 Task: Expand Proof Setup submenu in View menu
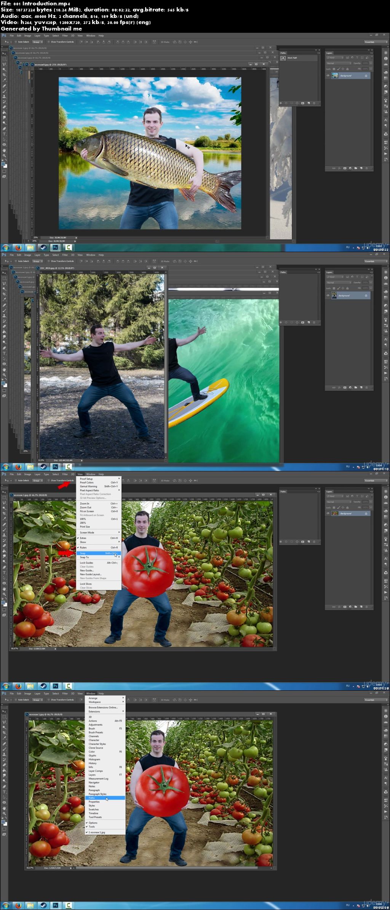tap(99, 479)
